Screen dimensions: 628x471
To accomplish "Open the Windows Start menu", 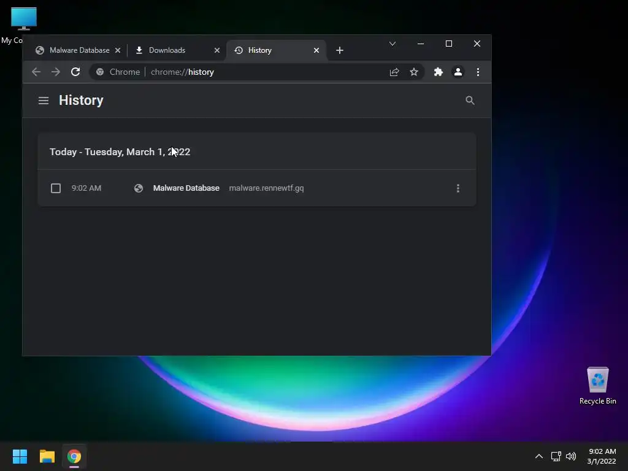I will point(20,456).
